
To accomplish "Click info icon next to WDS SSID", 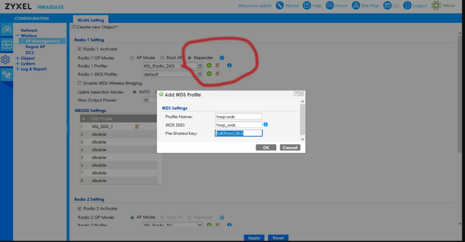I will pyautogui.click(x=266, y=124).
